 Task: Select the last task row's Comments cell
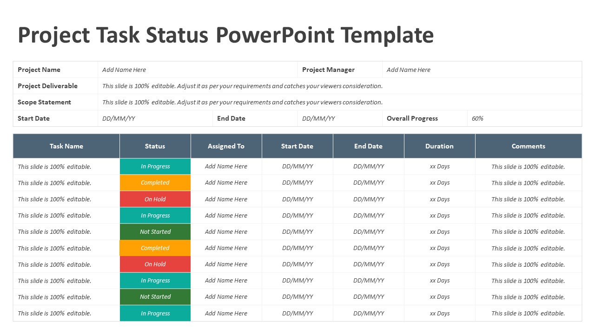click(x=528, y=313)
